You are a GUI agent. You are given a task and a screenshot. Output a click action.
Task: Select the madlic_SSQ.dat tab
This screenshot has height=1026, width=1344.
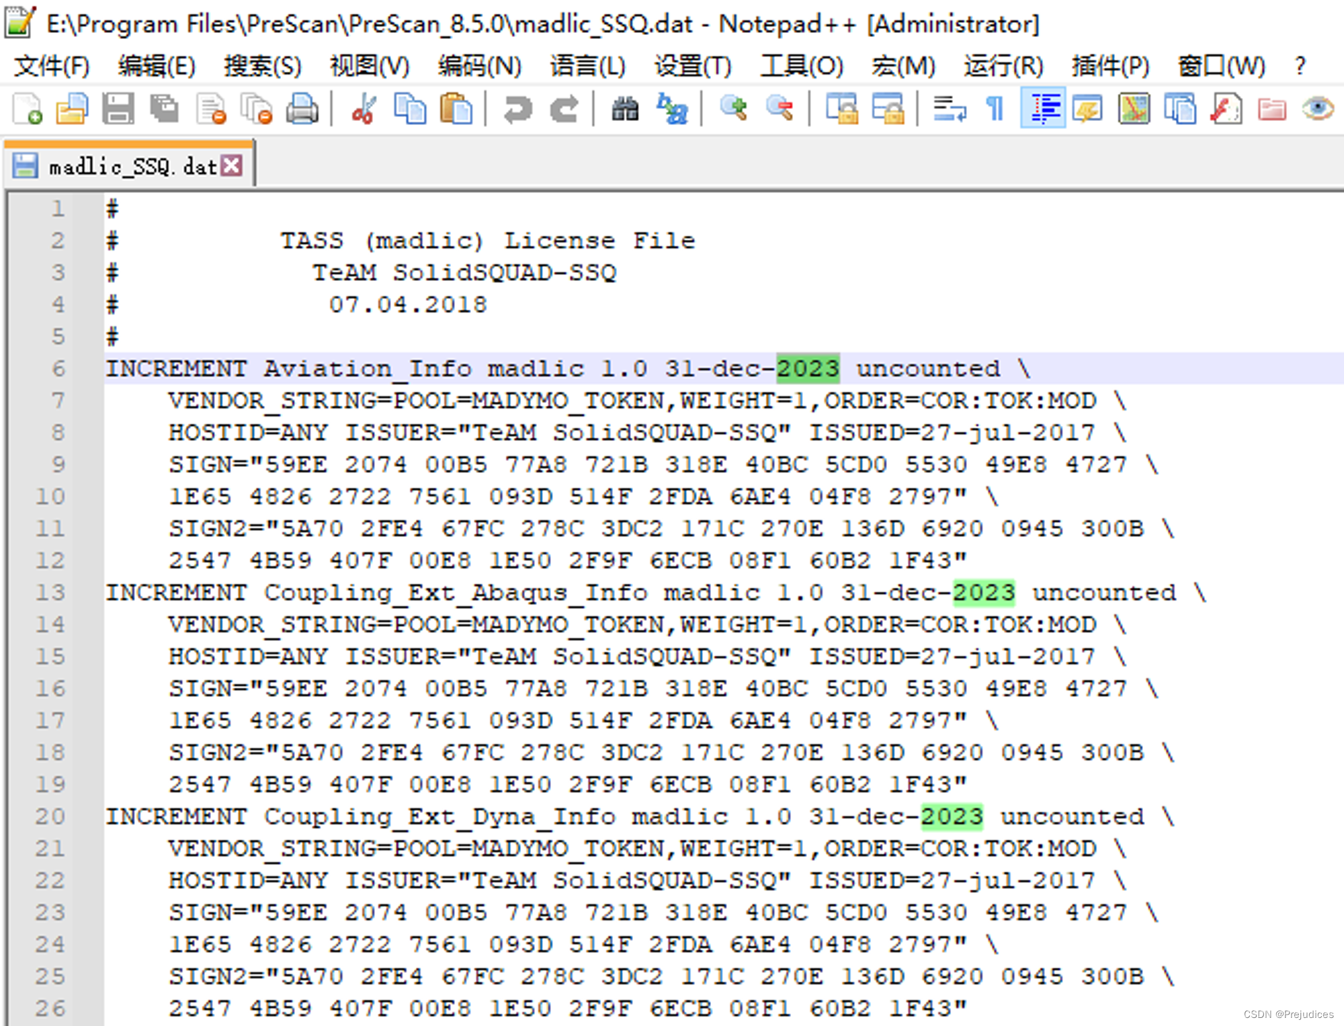(128, 165)
